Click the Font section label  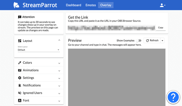pos(26,101)
